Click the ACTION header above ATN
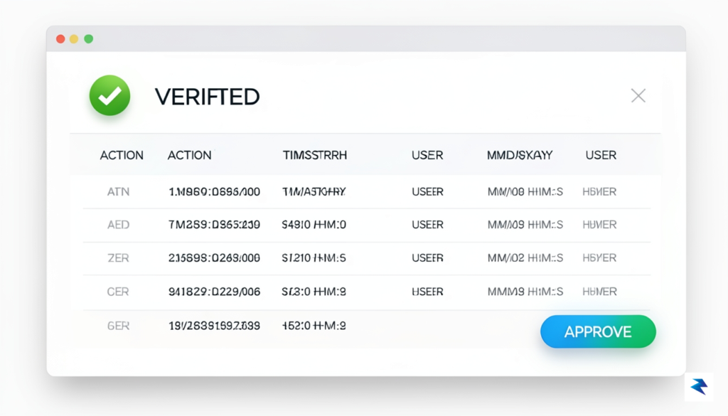The width and height of the screenshot is (728, 416). pos(122,155)
